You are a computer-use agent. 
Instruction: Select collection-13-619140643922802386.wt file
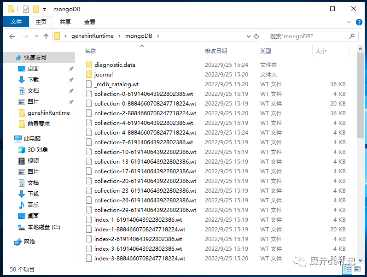point(145,162)
